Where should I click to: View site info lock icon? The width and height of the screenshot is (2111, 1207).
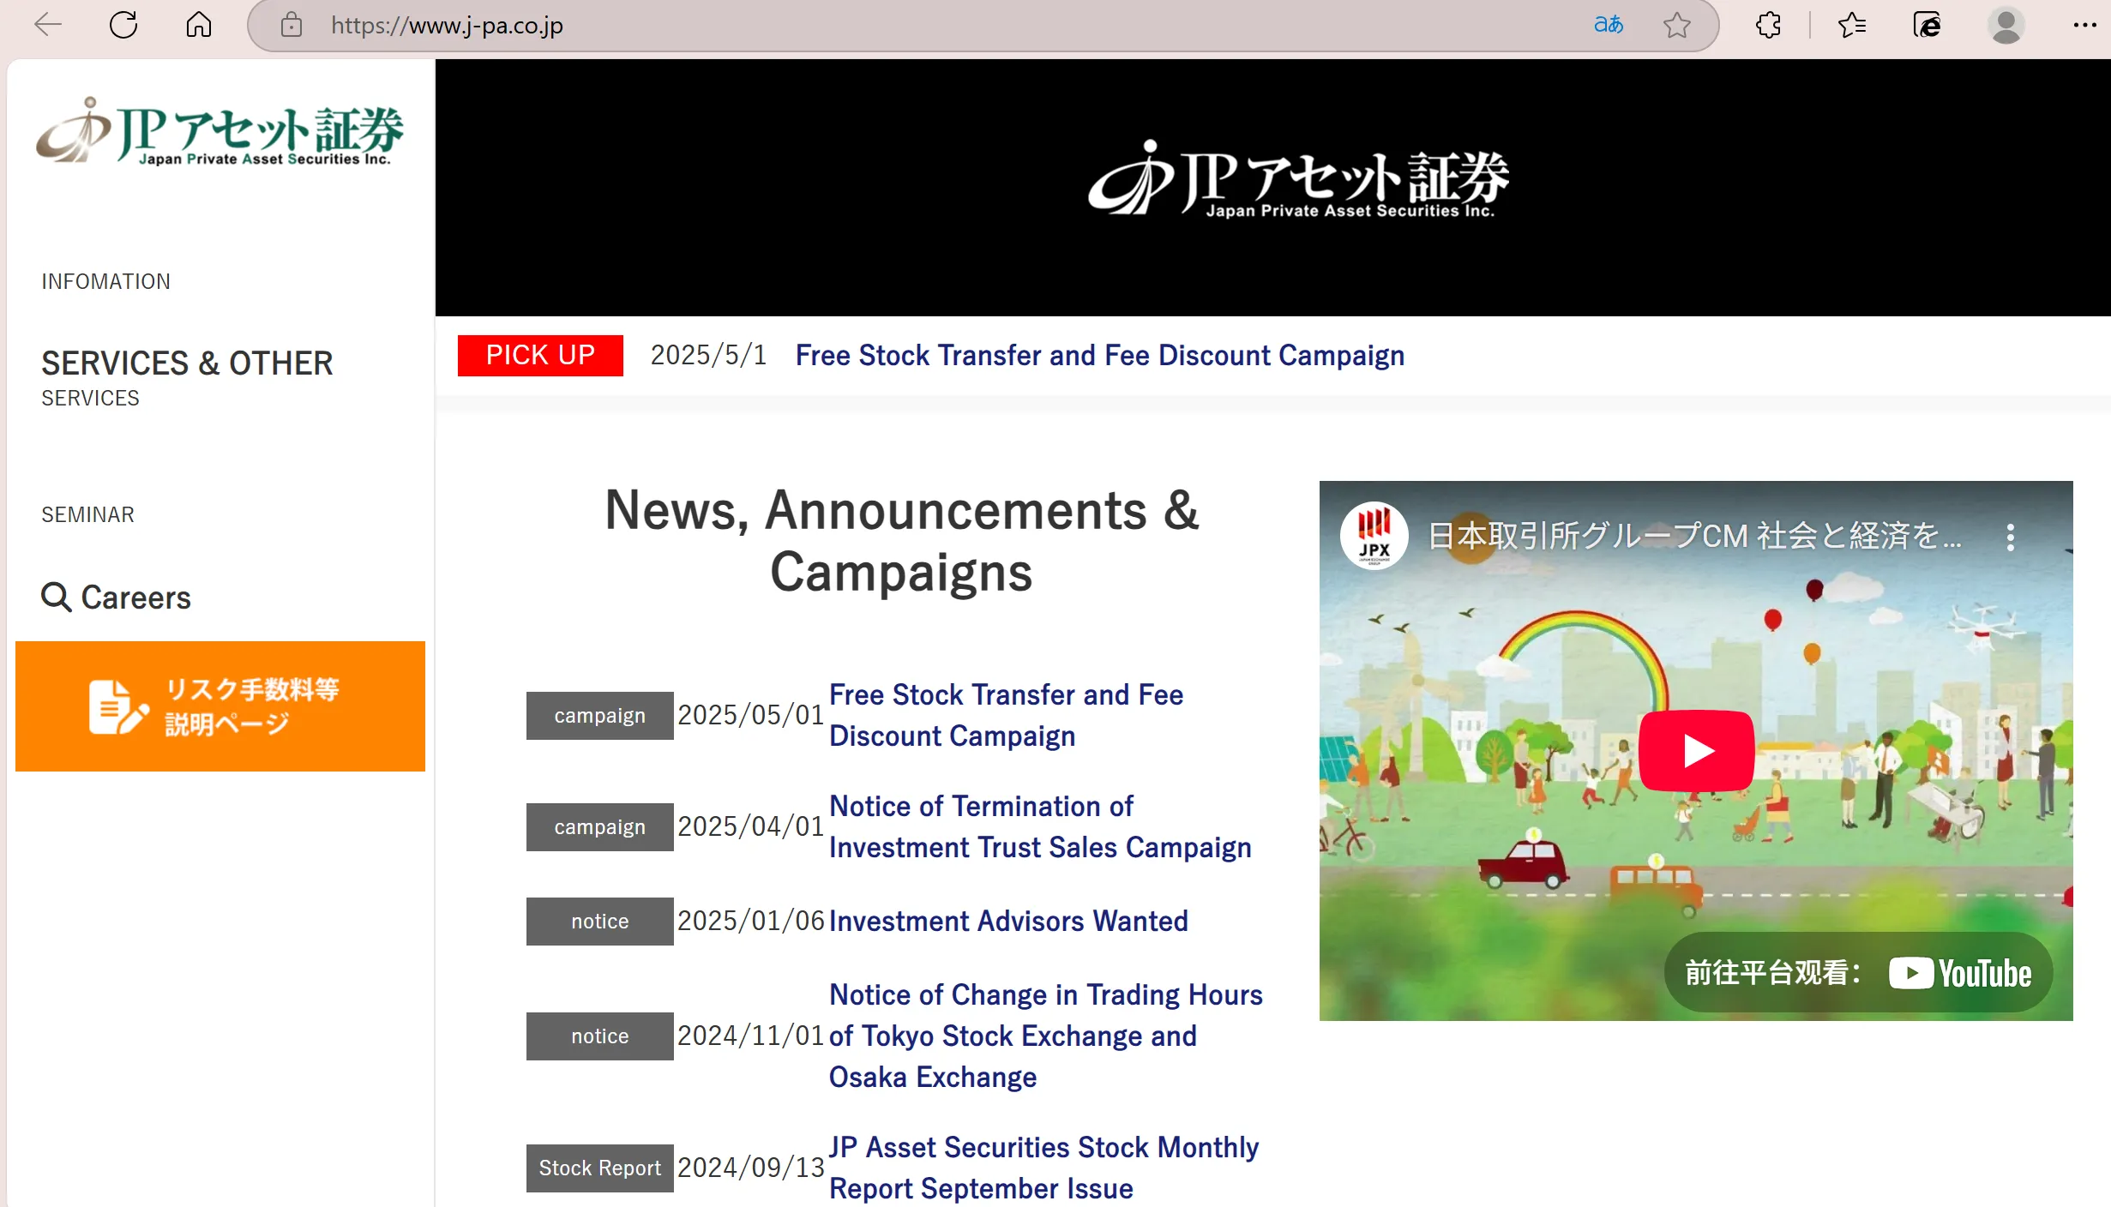tap(292, 25)
